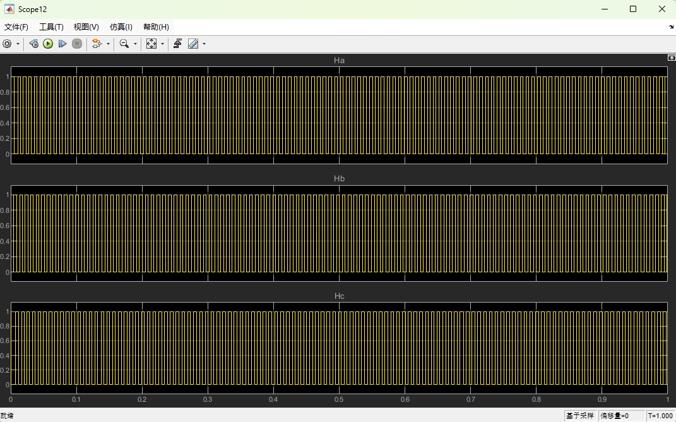The height and width of the screenshot is (422, 676).
Task: Maximize the Scope12 window
Action: coord(633,9)
